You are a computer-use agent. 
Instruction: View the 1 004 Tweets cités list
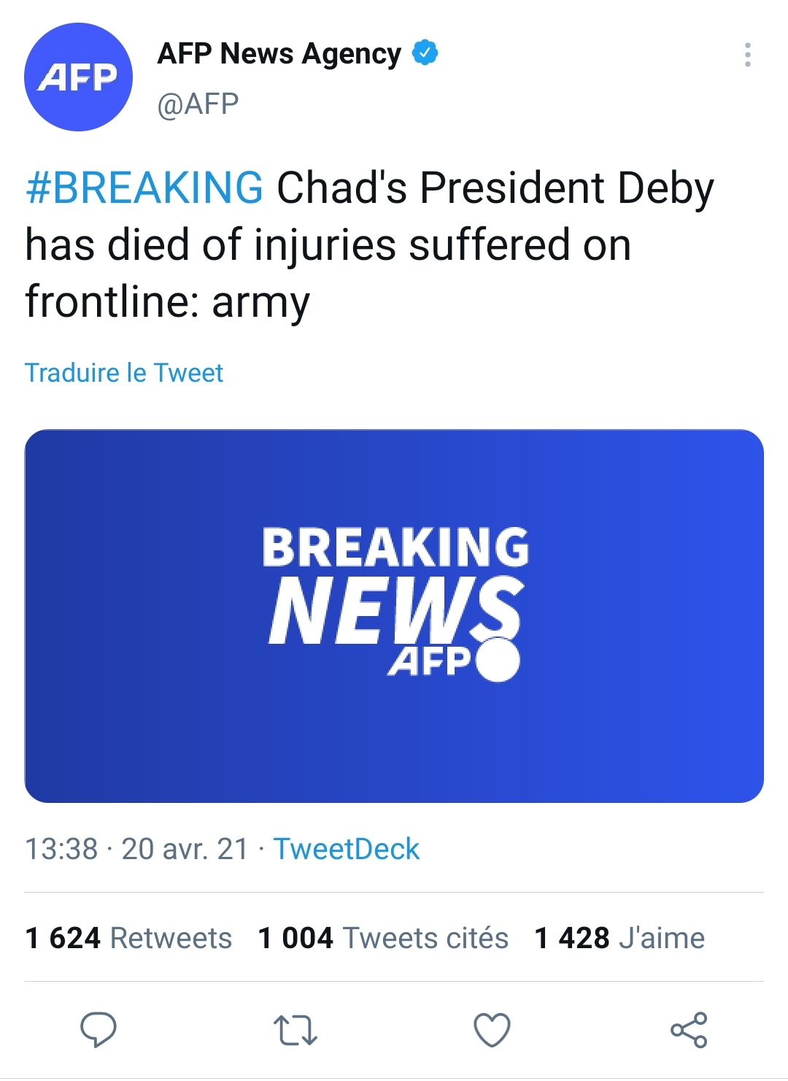383,938
